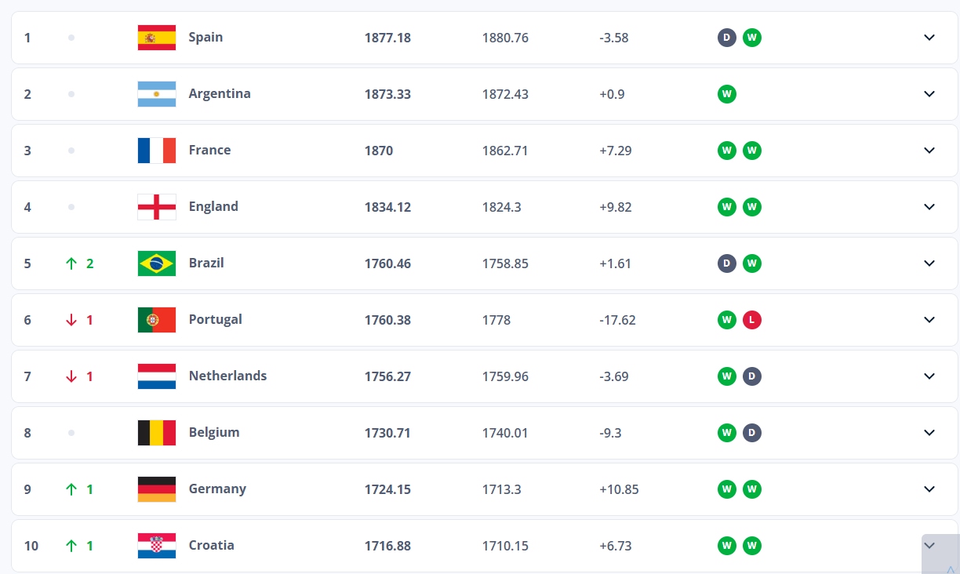This screenshot has height=574, width=960.
Task: Click the green up arrow next to Brazil
Action: click(x=70, y=263)
